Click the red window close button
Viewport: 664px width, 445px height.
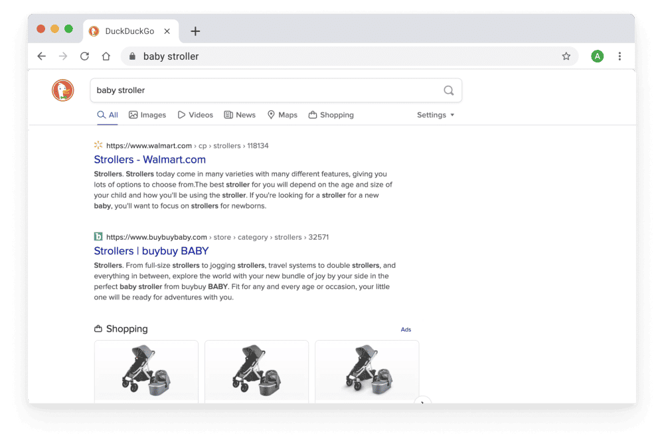[x=41, y=29]
